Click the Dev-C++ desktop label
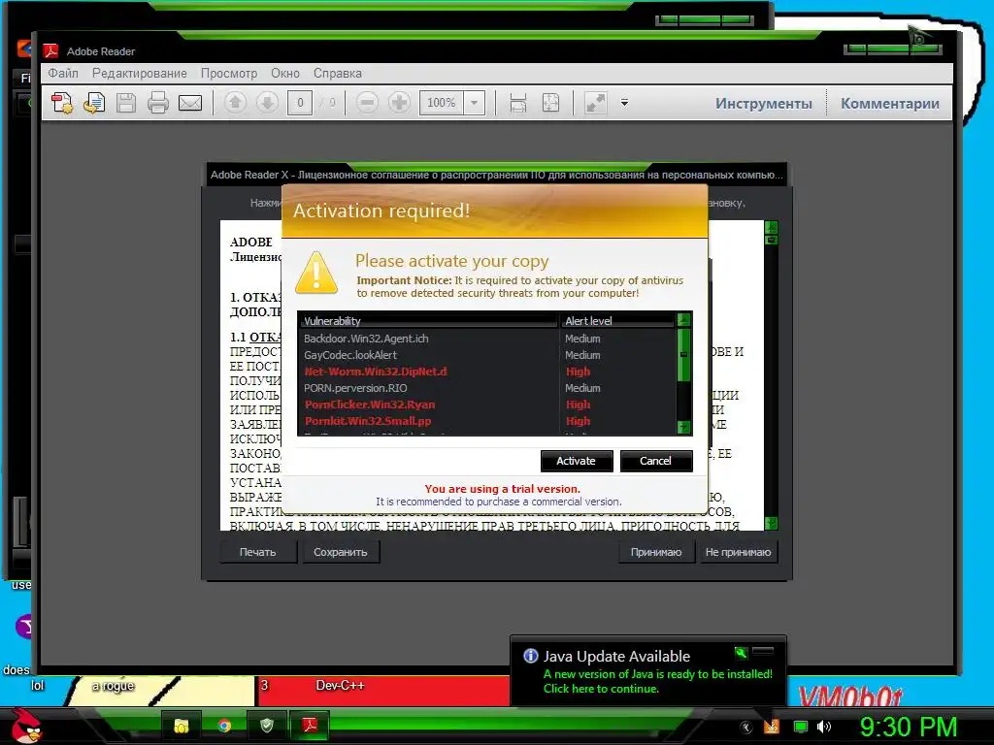 [340, 686]
